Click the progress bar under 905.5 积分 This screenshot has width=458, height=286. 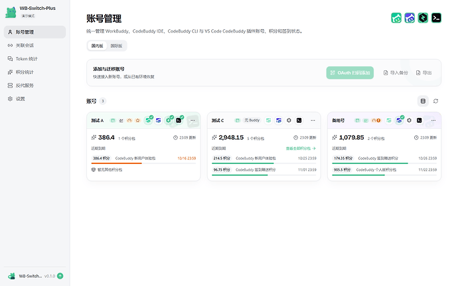(x=384, y=175)
